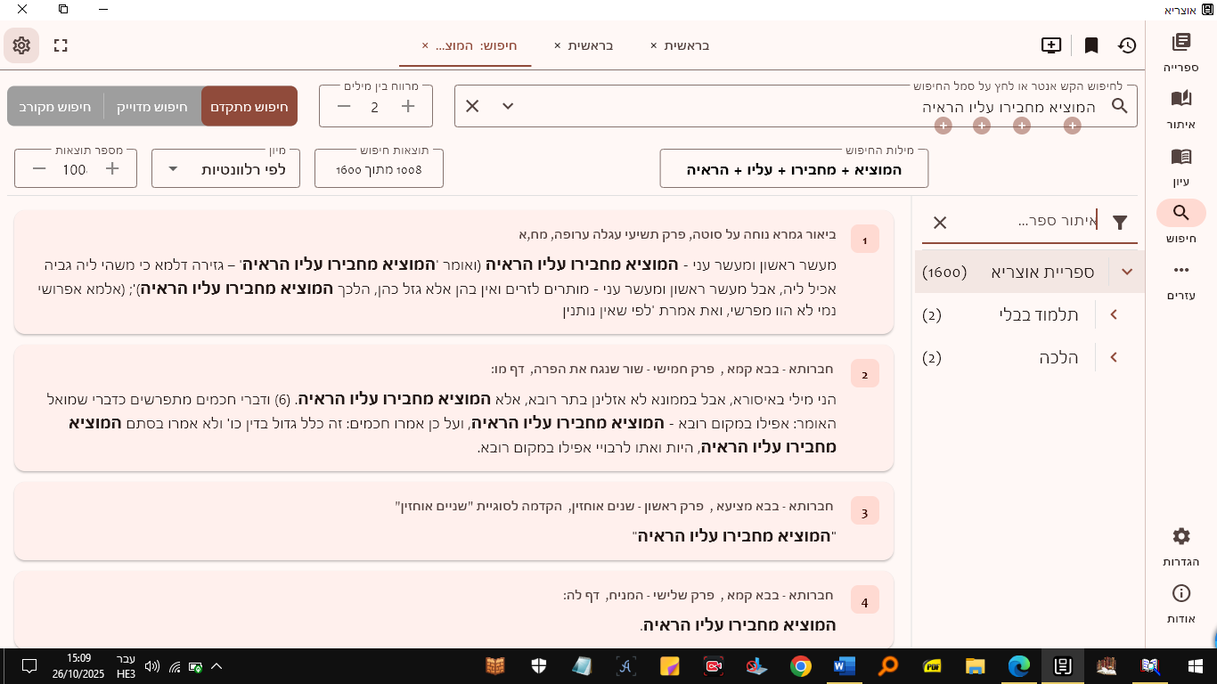Switch to the first בראשית tab
This screenshot has height=684, width=1217.
[x=686, y=45]
